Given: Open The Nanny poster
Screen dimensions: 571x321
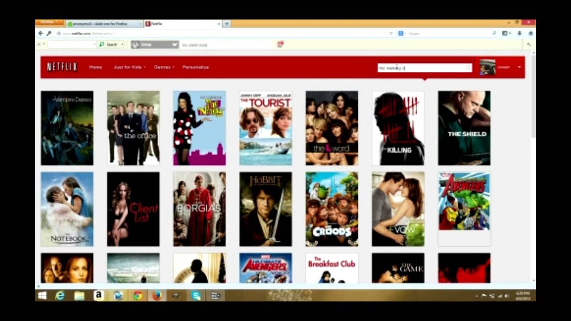Looking at the screenshot, I should coord(199,128).
